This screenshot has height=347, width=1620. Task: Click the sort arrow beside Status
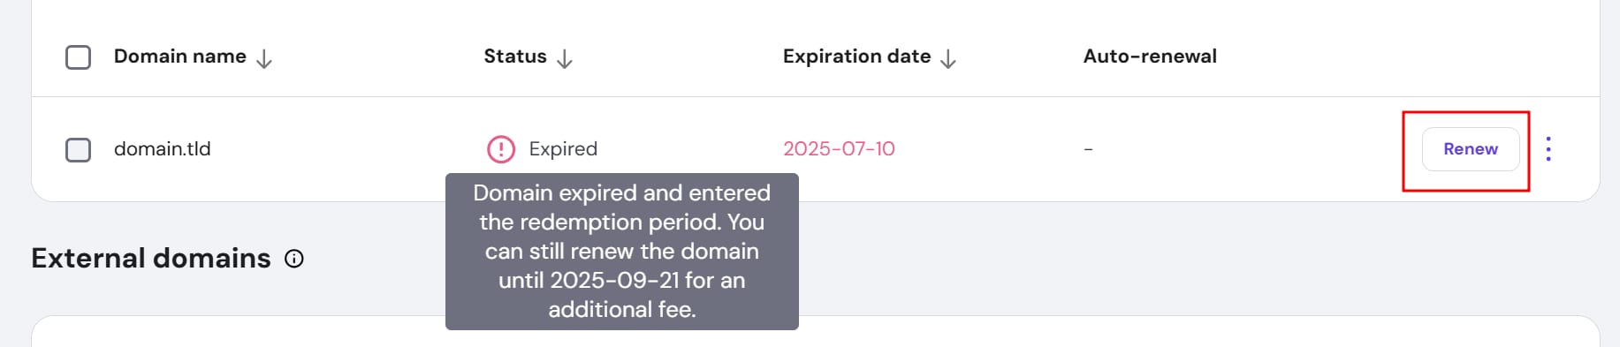pyautogui.click(x=565, y=58)
